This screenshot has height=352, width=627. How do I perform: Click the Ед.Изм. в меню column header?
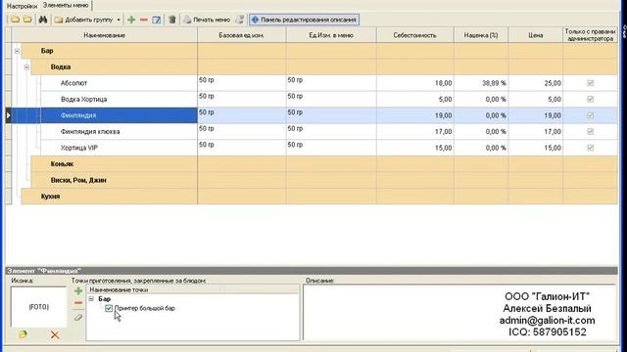point(331,35)
